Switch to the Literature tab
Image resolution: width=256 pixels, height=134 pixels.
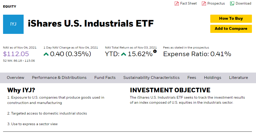click(x=238, y=78)
